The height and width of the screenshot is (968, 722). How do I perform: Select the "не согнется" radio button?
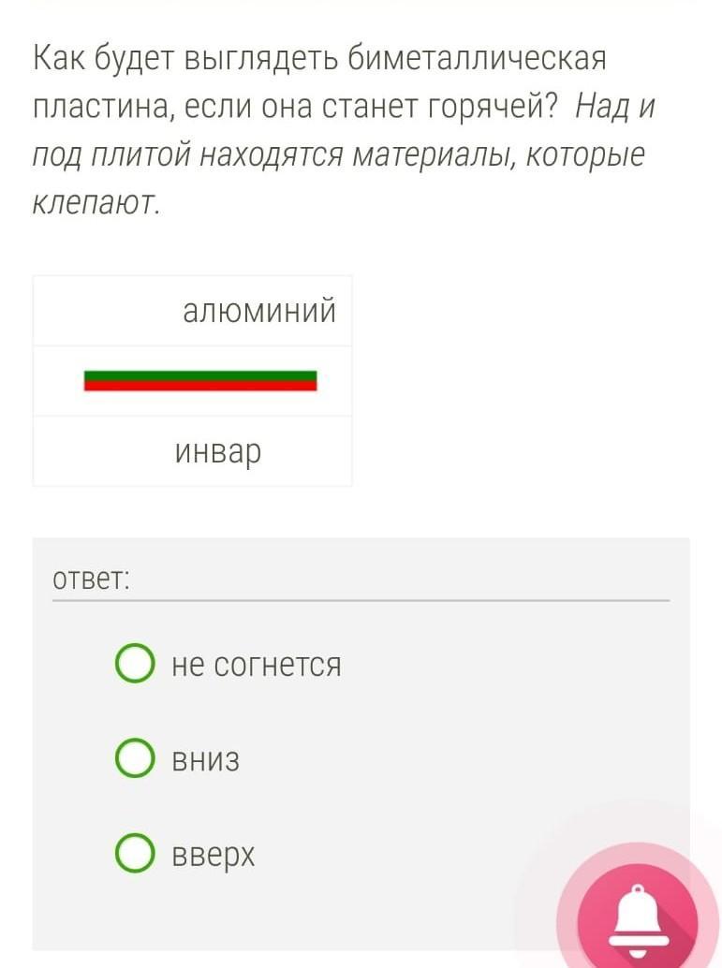coord(134,663)
